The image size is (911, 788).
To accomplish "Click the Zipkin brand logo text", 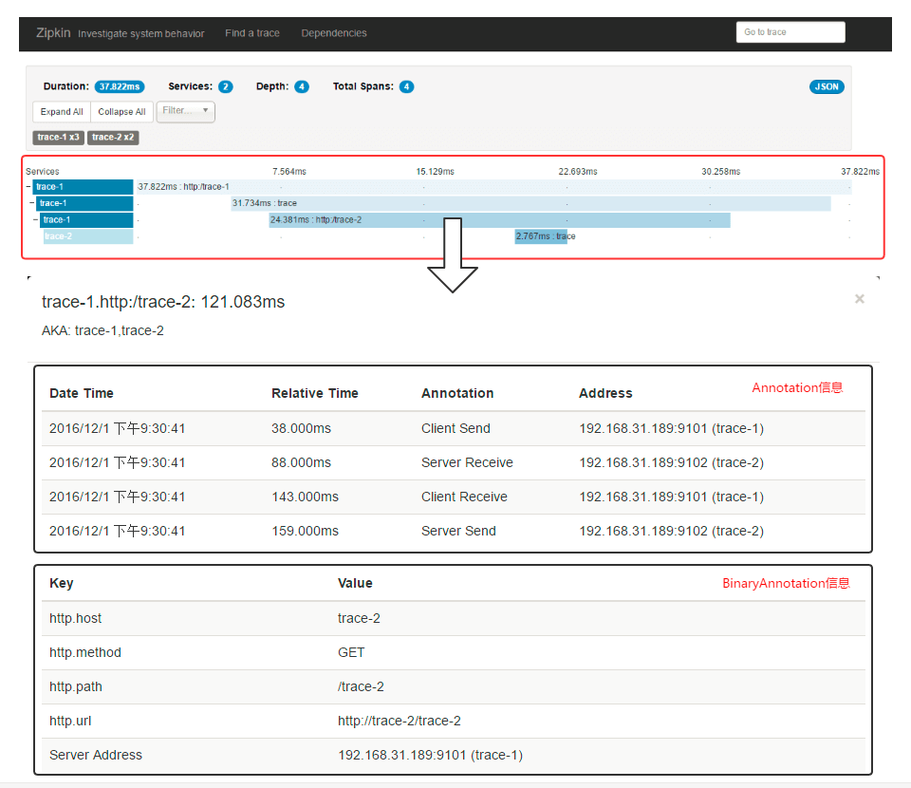I will [53, 33].
